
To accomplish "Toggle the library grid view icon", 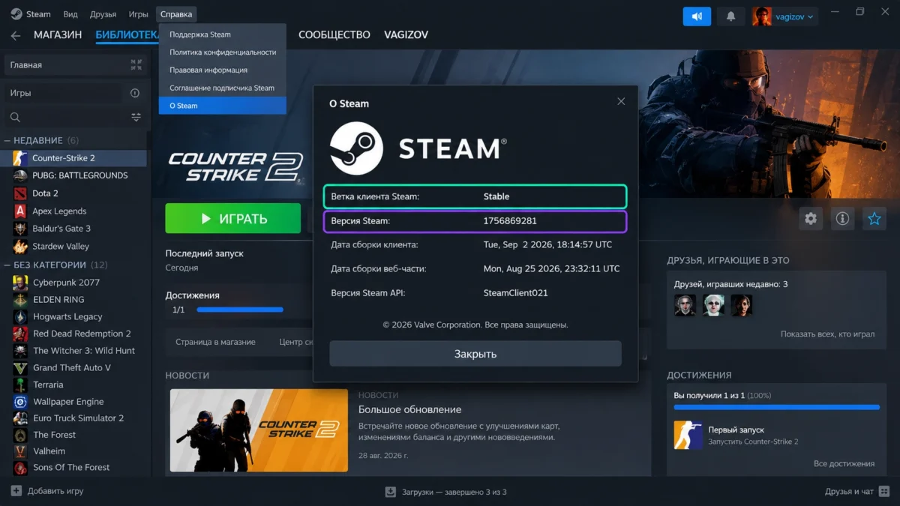I will click(x=136, y=65).
